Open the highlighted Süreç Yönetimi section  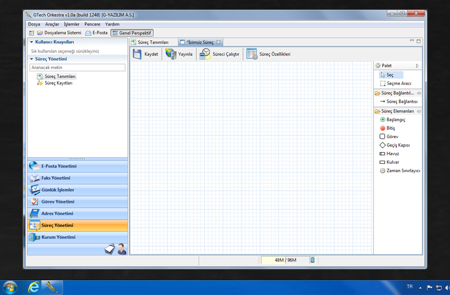click(77, 226)
